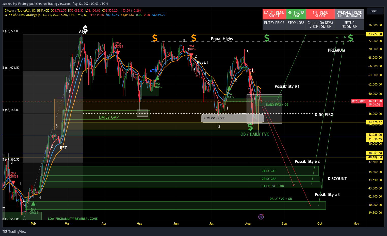Select the RST label
Screen dimensions: 387x236
[x=63, y=148]
